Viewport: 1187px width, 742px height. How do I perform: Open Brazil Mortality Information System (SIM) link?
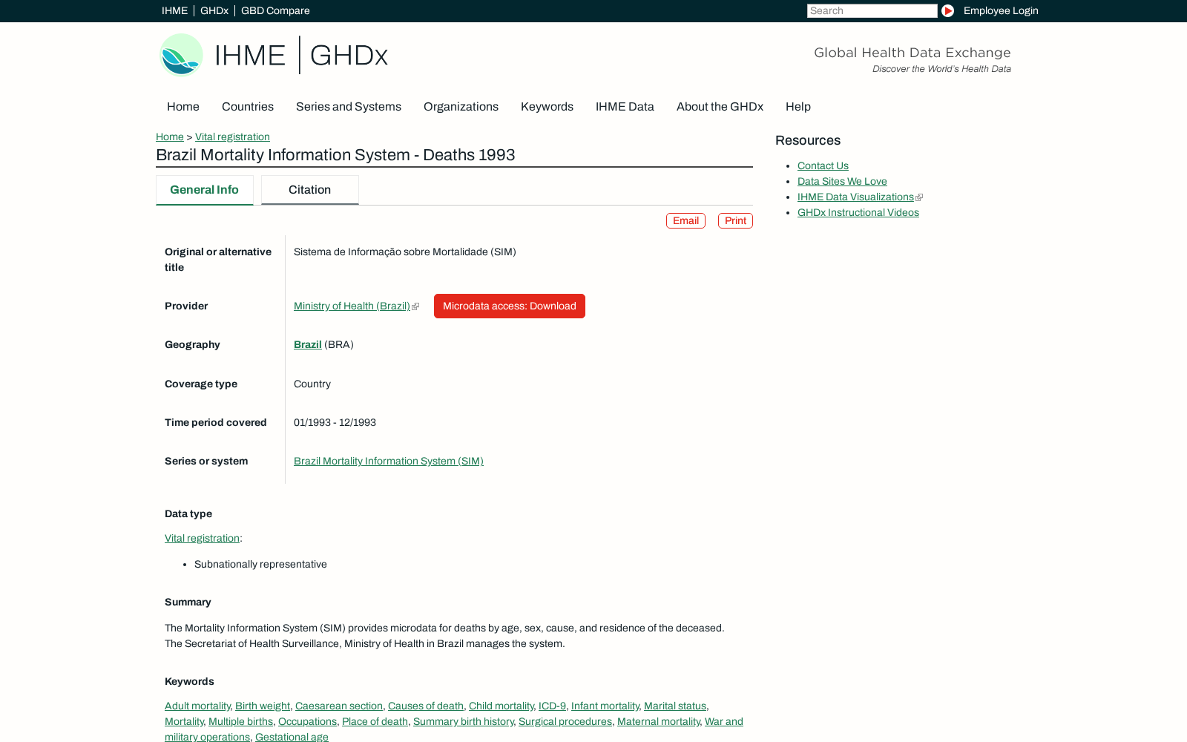[389, 462]
